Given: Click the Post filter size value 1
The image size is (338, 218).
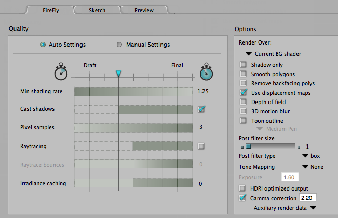Looking at the screenshot, I should tap(307, 147).
